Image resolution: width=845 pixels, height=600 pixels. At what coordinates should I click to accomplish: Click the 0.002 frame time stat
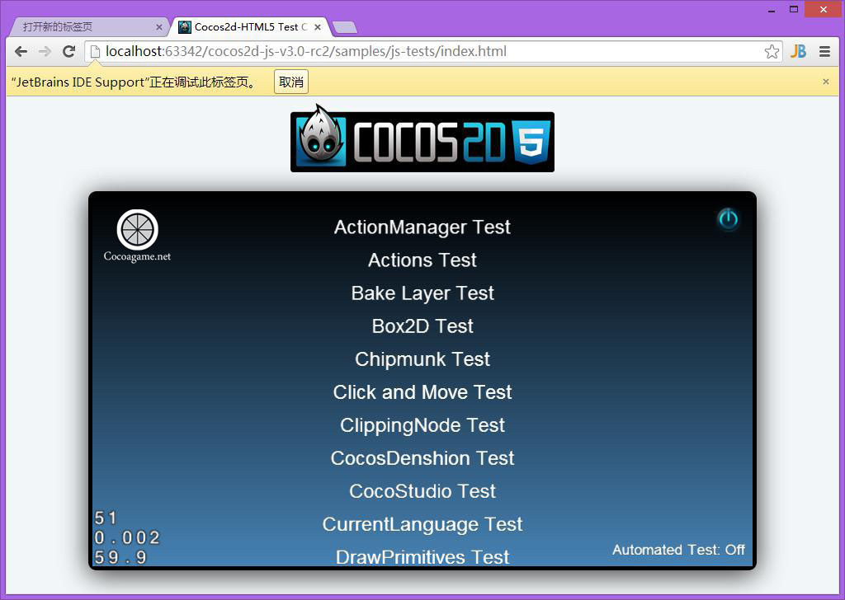(x=127, y=537)
